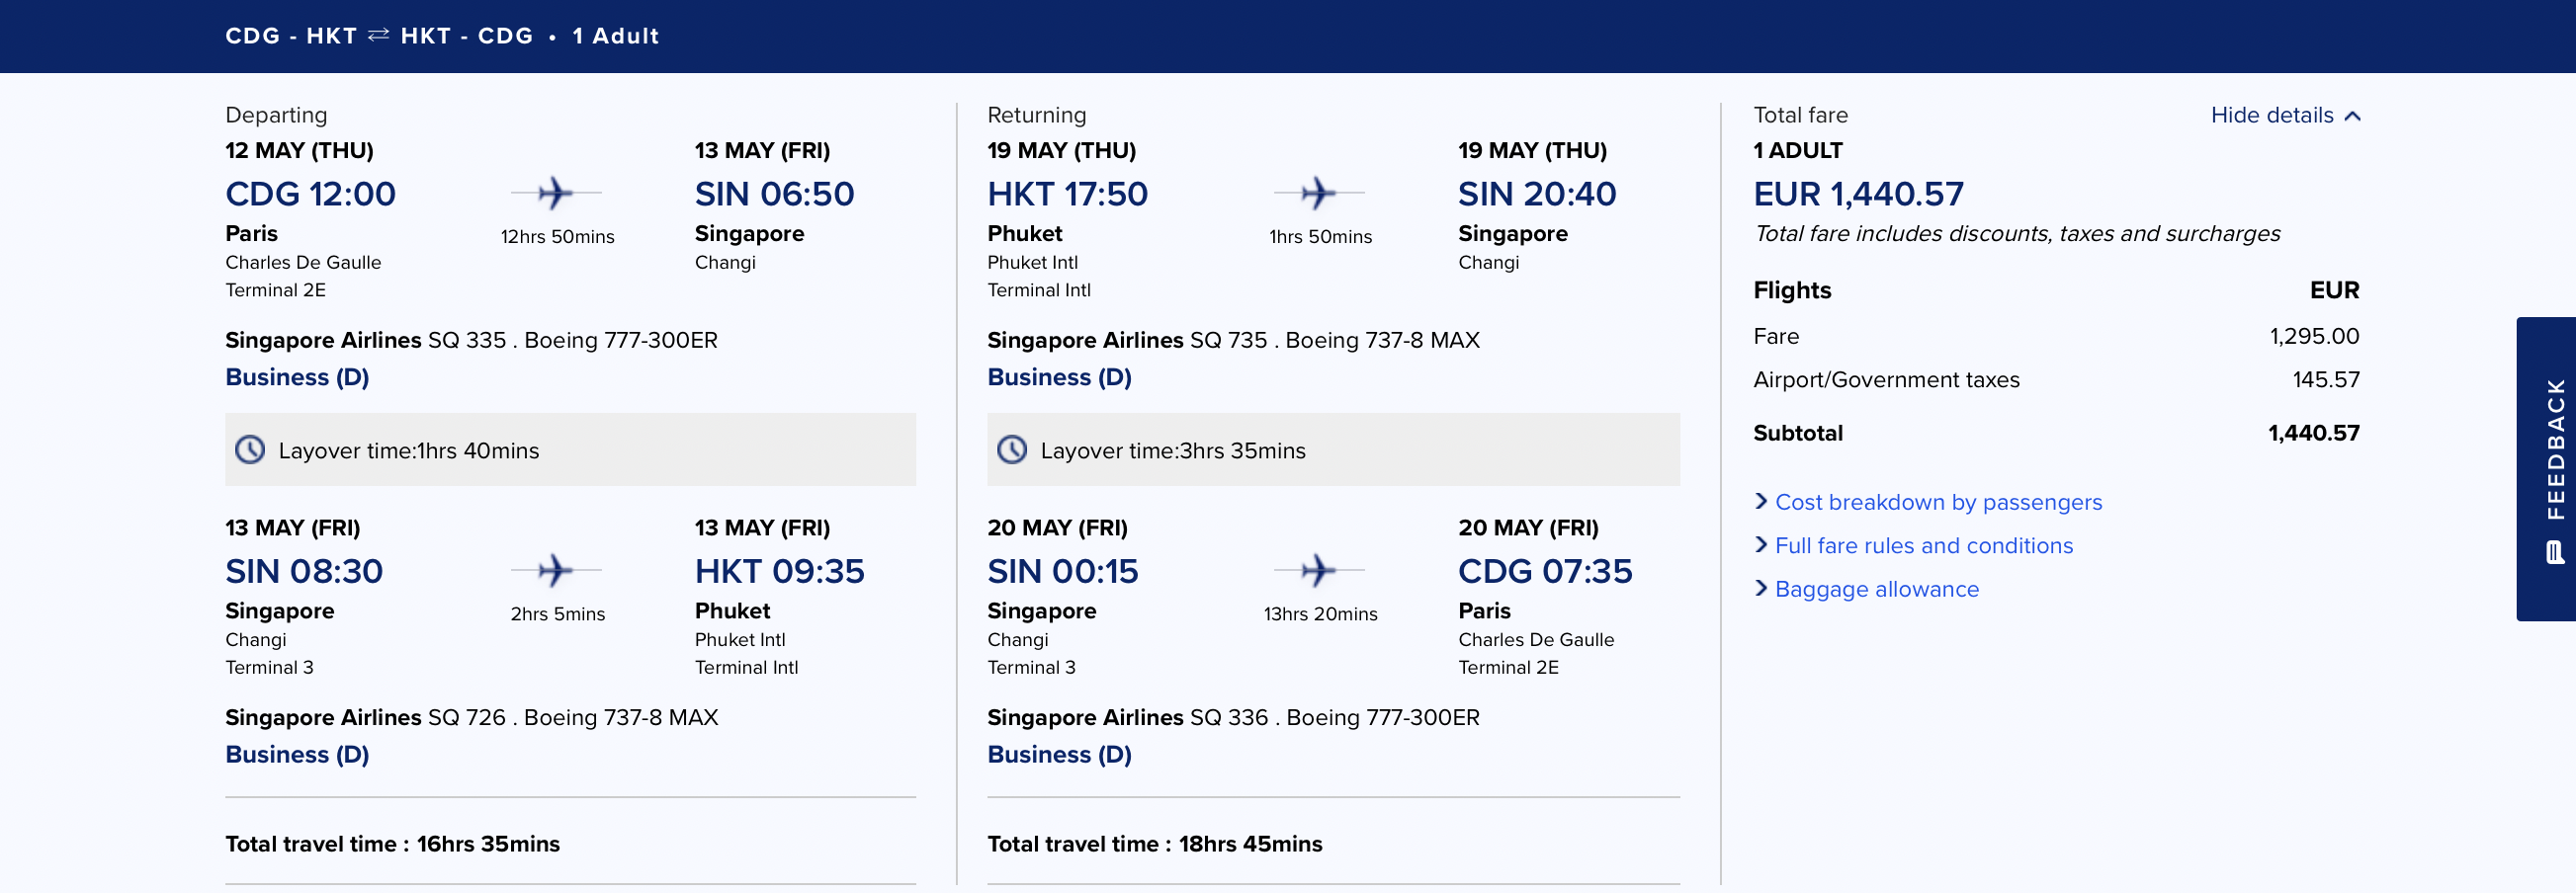Image resolution: width=2576 pixels, height=893 pixels.
Task: Click the EUR 1,440.57 total fare amount
Action: point(1858,194)
